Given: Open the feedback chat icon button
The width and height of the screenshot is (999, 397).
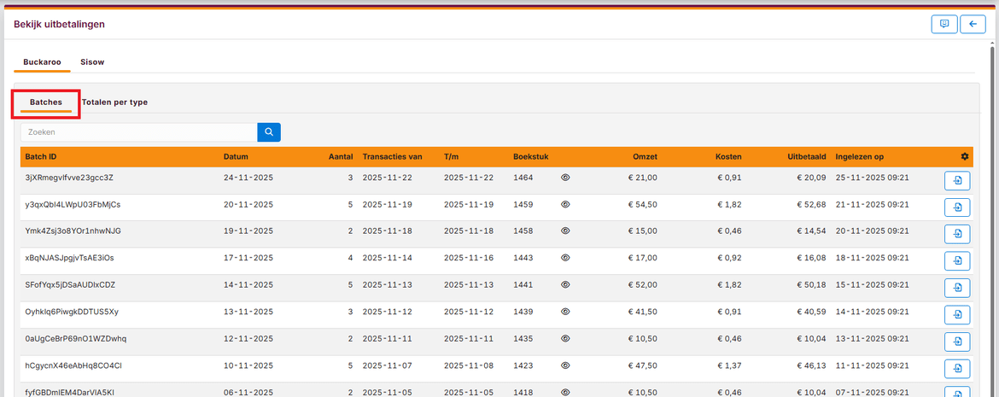Looking at the screenshot, I should 943,24.
